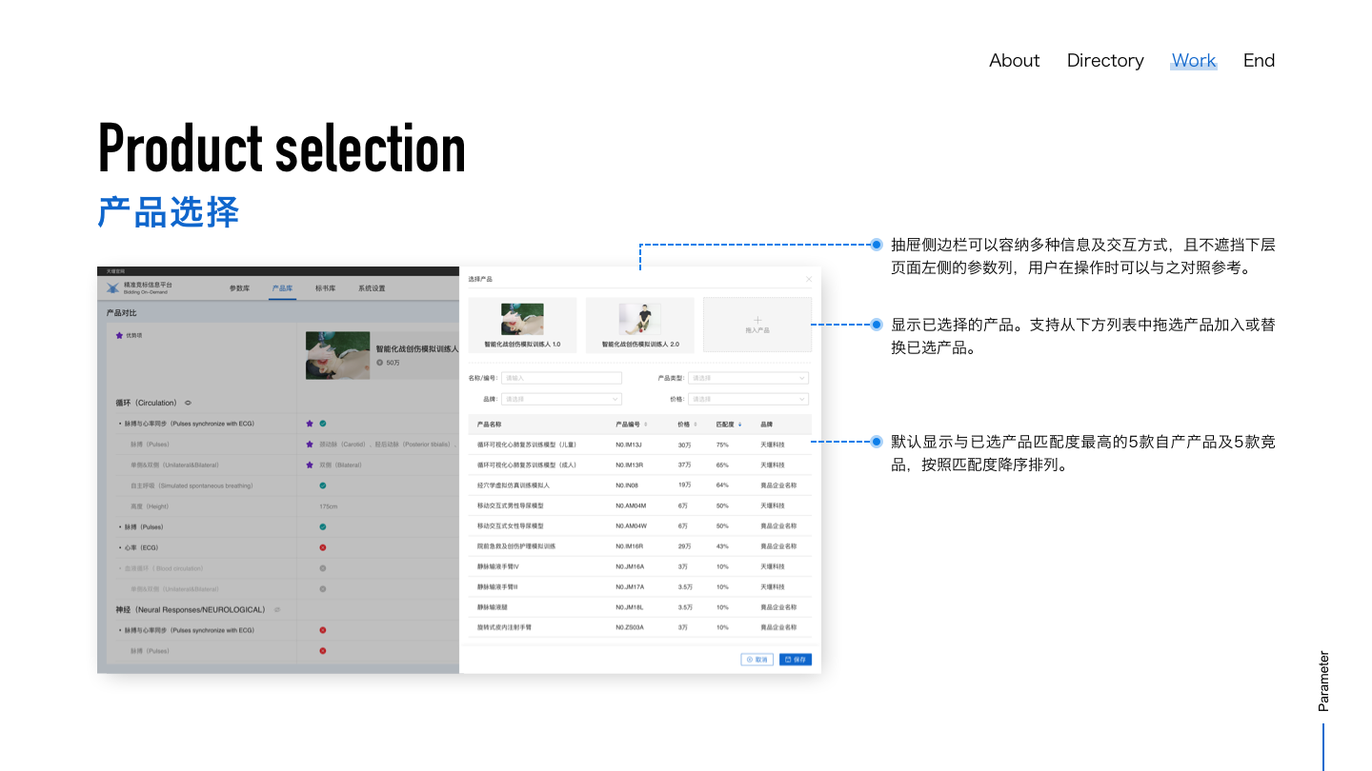Click red cross icon in 心率 (ECG) row
This screenshot has height=771, width=1372.
pos(323,547)
